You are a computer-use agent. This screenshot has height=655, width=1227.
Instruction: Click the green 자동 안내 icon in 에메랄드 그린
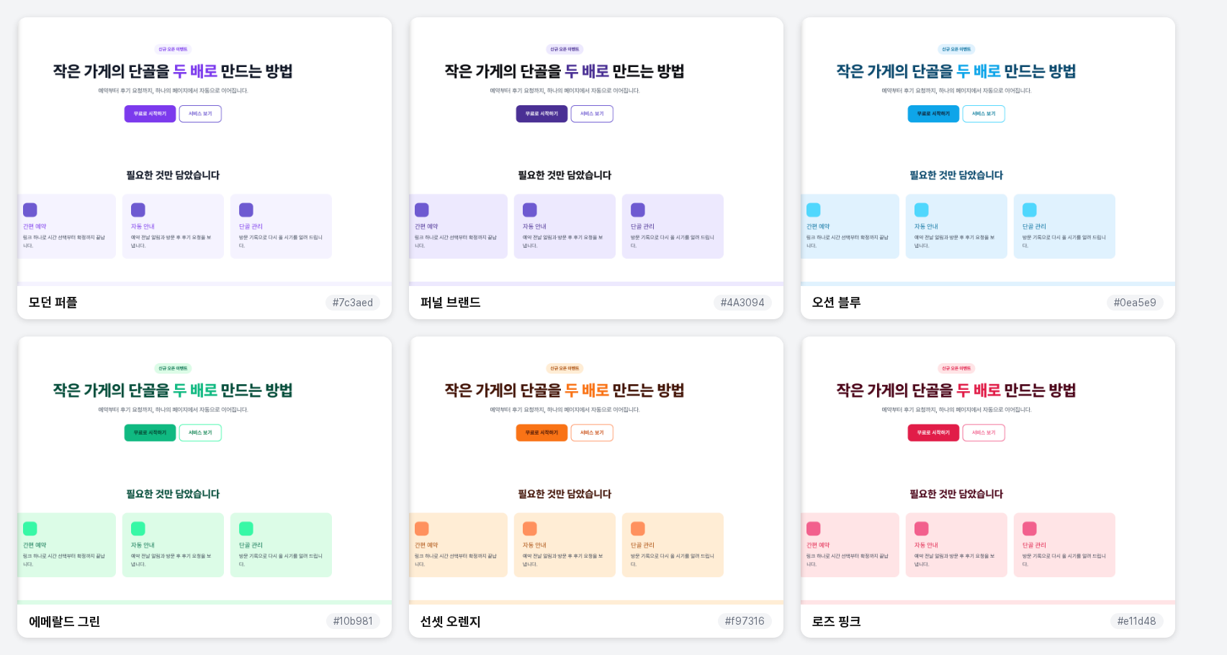(138, 529)
